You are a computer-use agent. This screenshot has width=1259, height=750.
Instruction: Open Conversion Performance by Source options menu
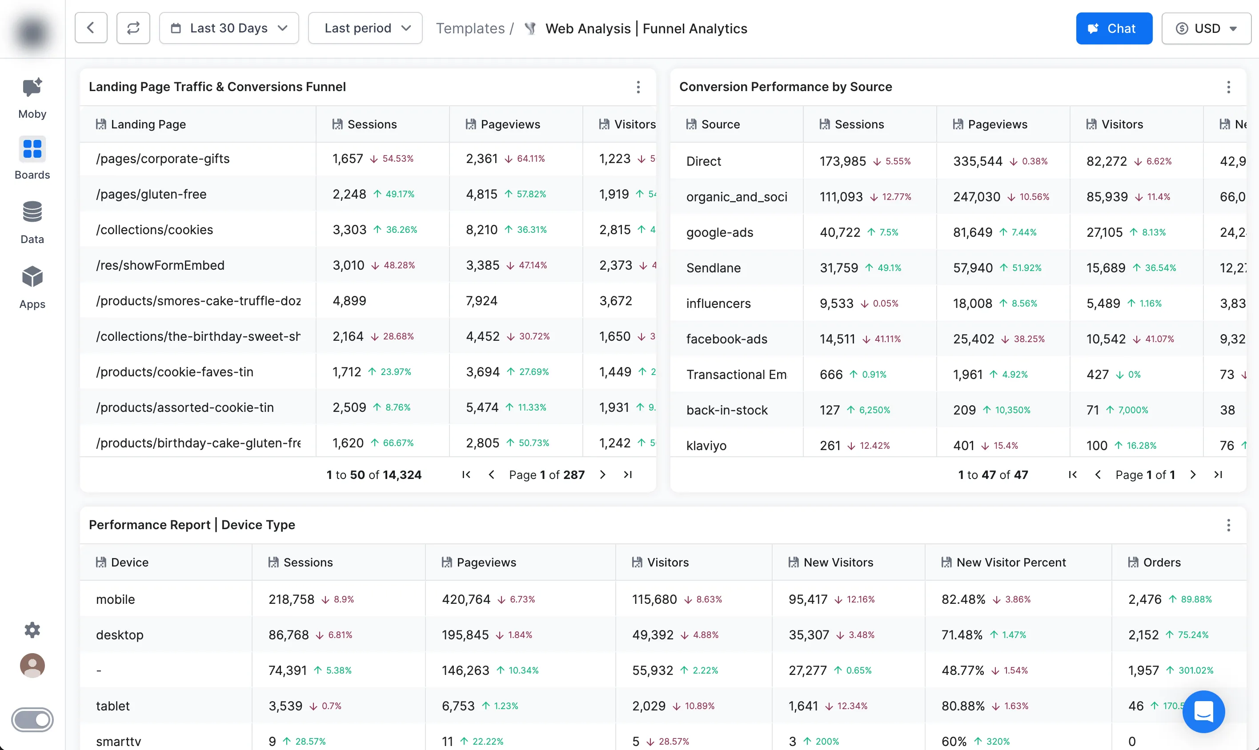click(1228, 87)
